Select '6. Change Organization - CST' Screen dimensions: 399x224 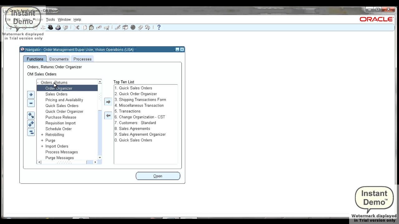coord(140,117)
